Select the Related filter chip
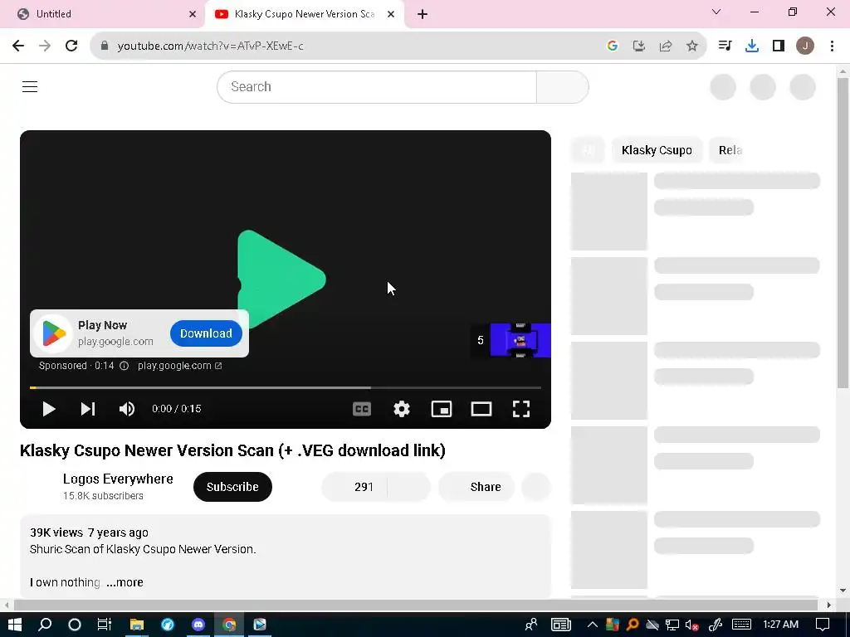The height and width of the screenshot is (637, 850). coord(726,150)
